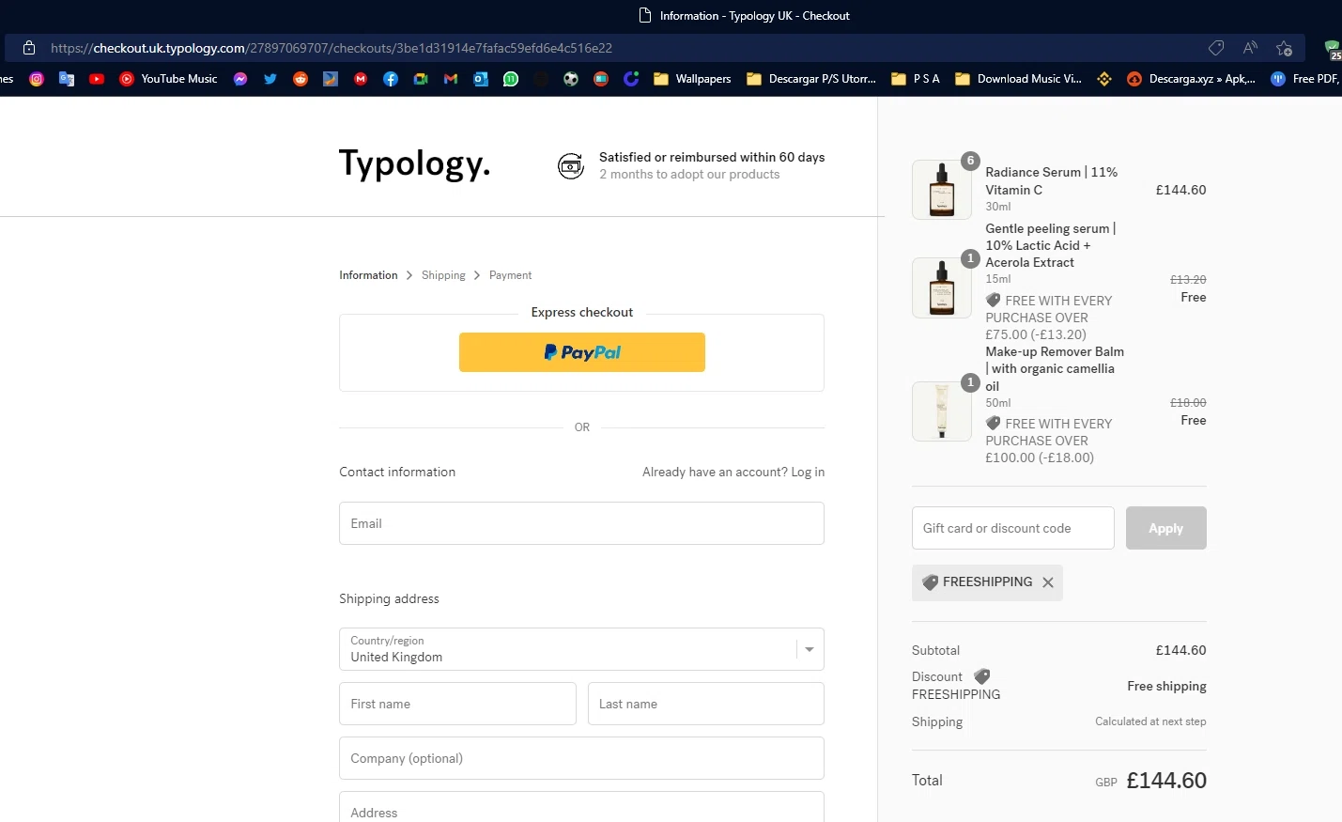Click the browser address bar URL

pos(332,48)
